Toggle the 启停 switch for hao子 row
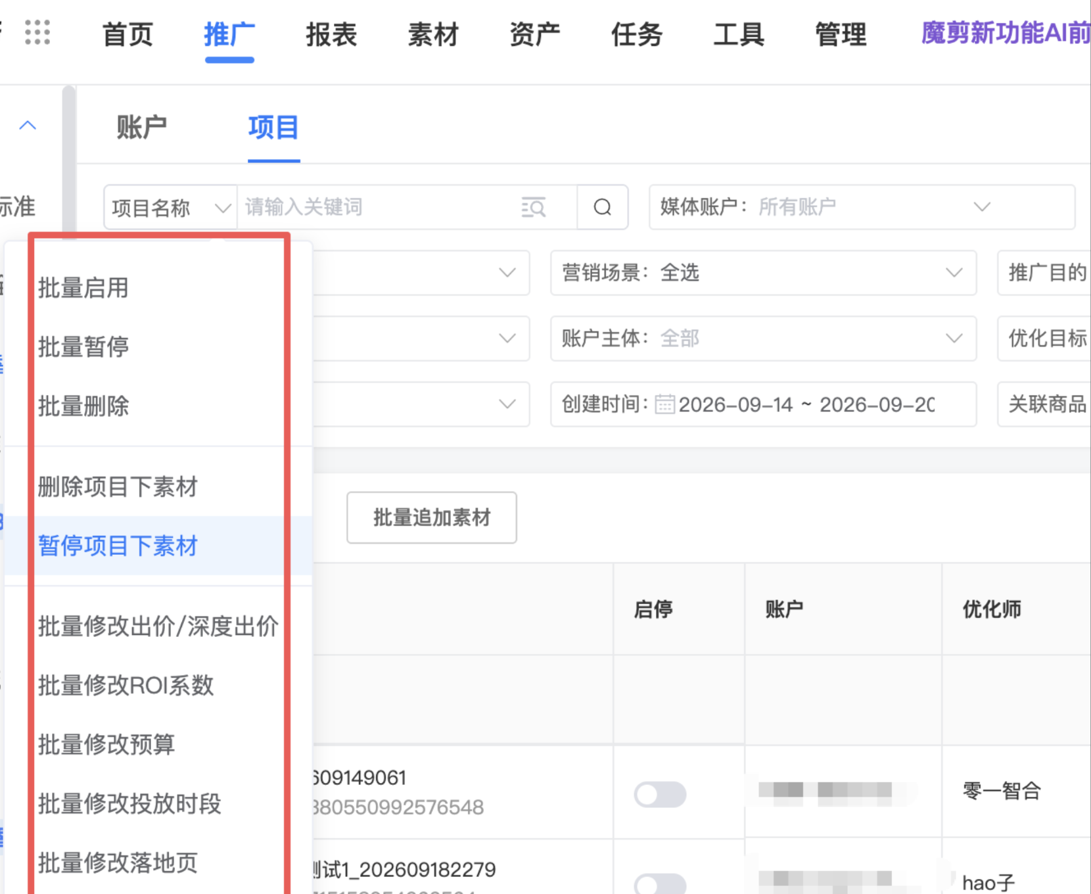 (660, 883)
